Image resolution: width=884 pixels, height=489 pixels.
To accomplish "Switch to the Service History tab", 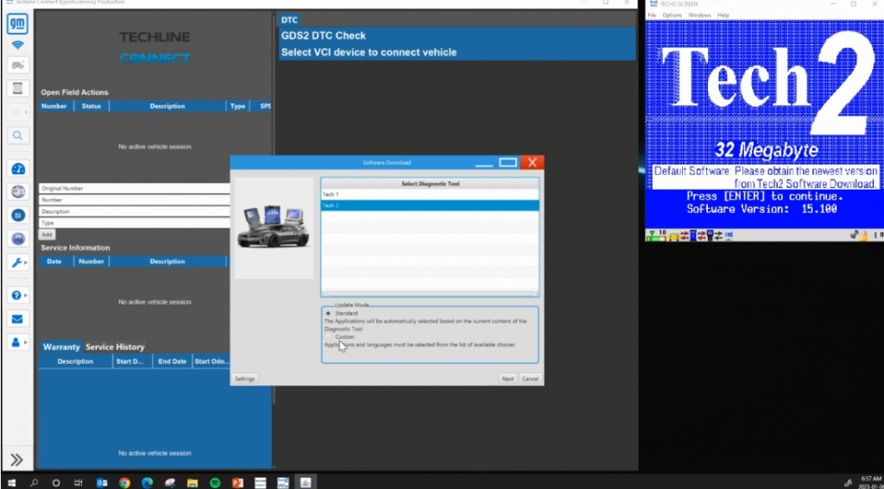I will (115, 347).
